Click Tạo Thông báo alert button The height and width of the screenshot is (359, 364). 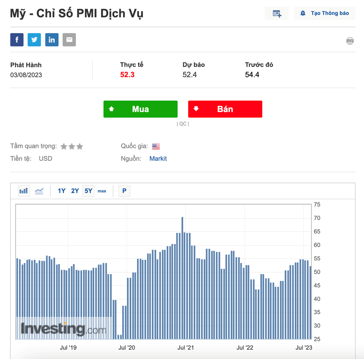(x=325, y=13)
